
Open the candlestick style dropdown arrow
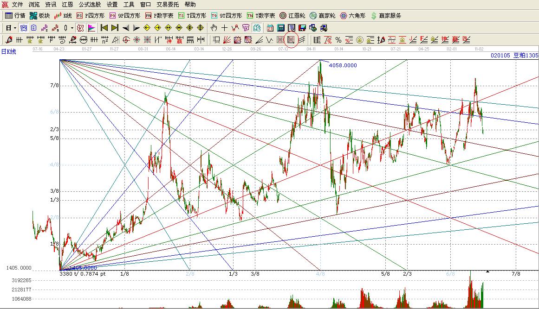[x=72, y=28]
